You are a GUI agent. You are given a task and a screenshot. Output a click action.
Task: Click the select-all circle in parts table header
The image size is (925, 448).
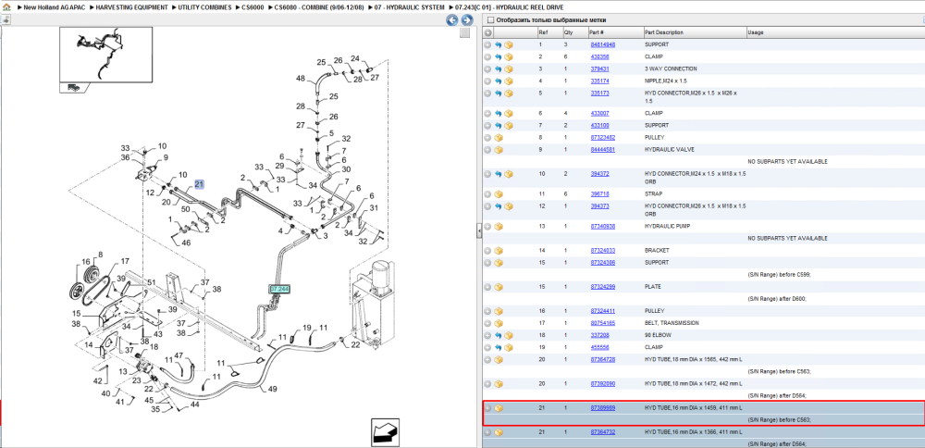click(x=487, y=32)
